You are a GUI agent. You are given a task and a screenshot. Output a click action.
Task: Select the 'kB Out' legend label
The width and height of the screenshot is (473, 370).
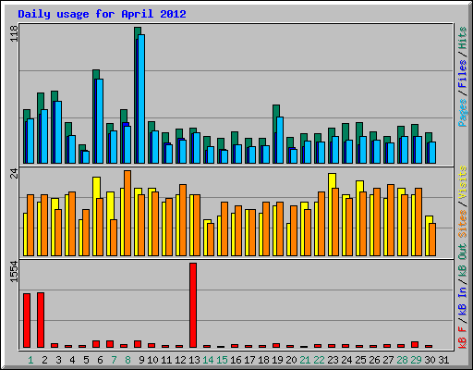[463, 261]
